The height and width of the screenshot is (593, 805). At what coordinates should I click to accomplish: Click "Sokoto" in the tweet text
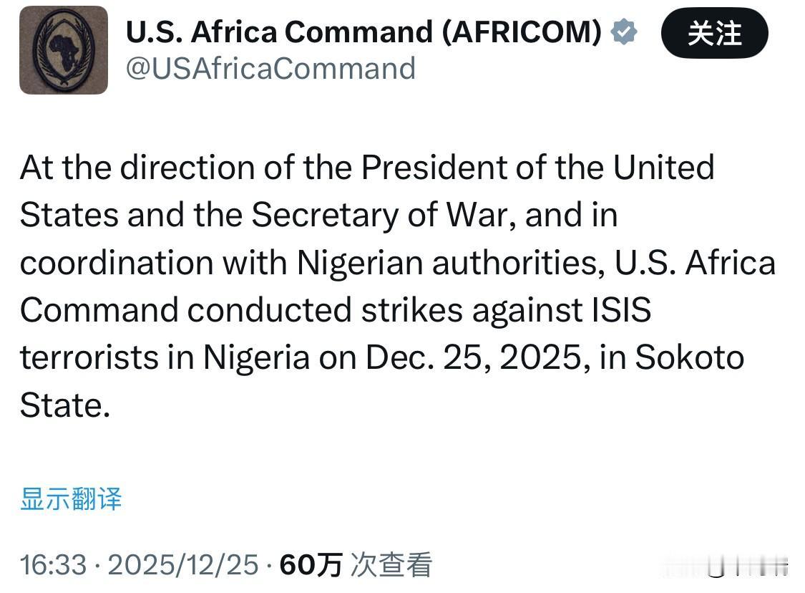tap(690, 357)
